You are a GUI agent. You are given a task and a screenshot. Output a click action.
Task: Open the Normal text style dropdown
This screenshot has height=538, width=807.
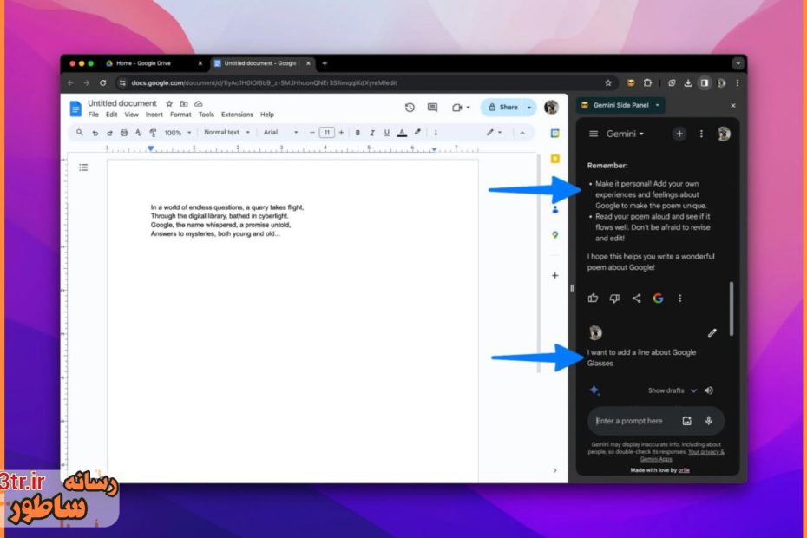click(226, 133)
